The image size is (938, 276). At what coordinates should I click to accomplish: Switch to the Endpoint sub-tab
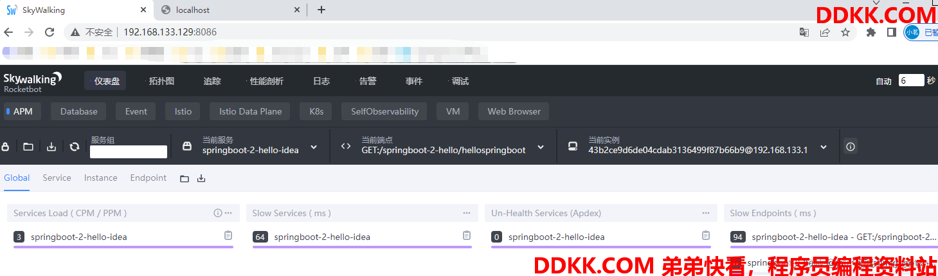point(149,178)
